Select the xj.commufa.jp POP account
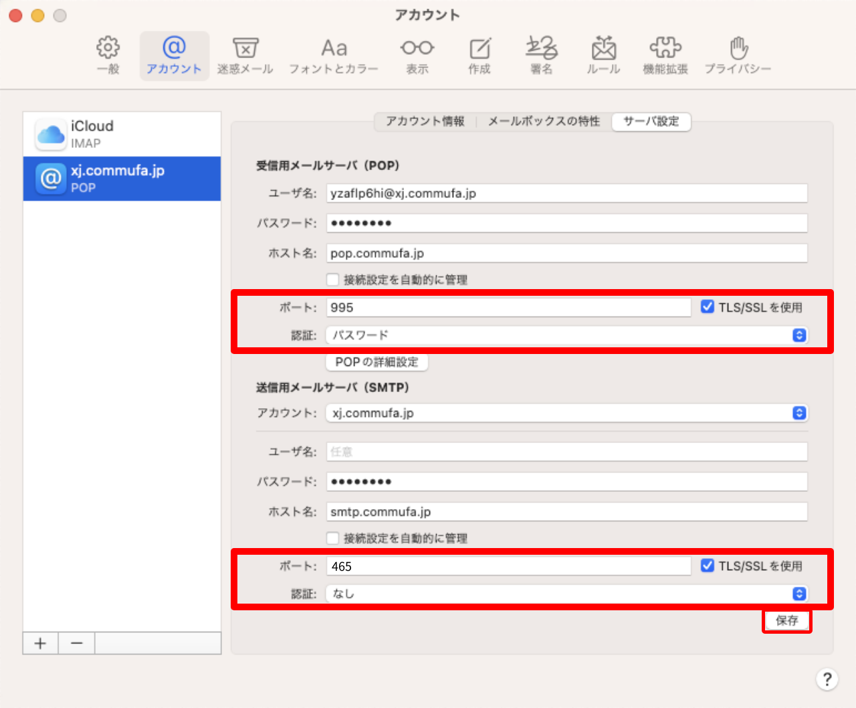 coord(122,179)
